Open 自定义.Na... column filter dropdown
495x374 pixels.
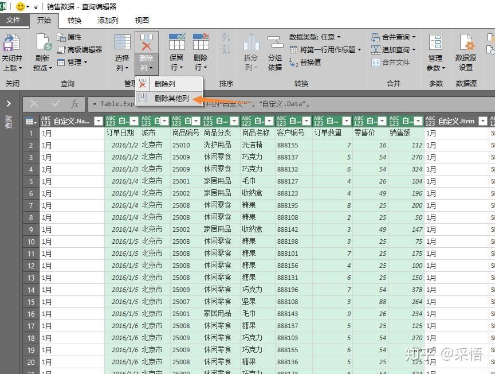pos(99,121)
